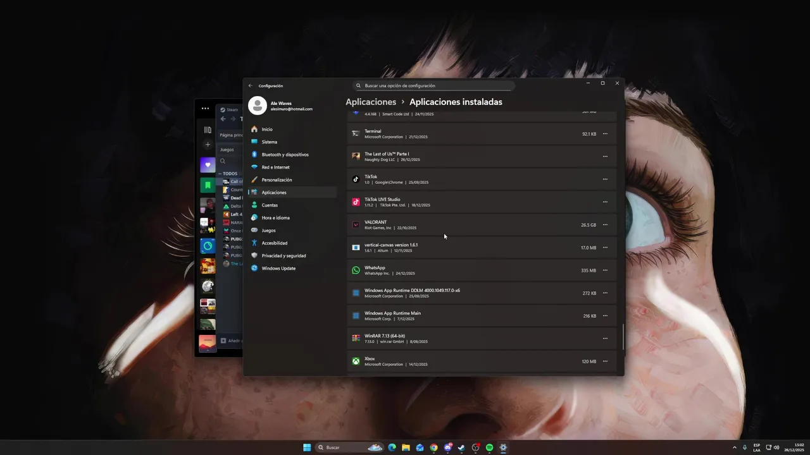Select the Left 4 game in Steam list
810x455 pixels.
tap(232, 214)
